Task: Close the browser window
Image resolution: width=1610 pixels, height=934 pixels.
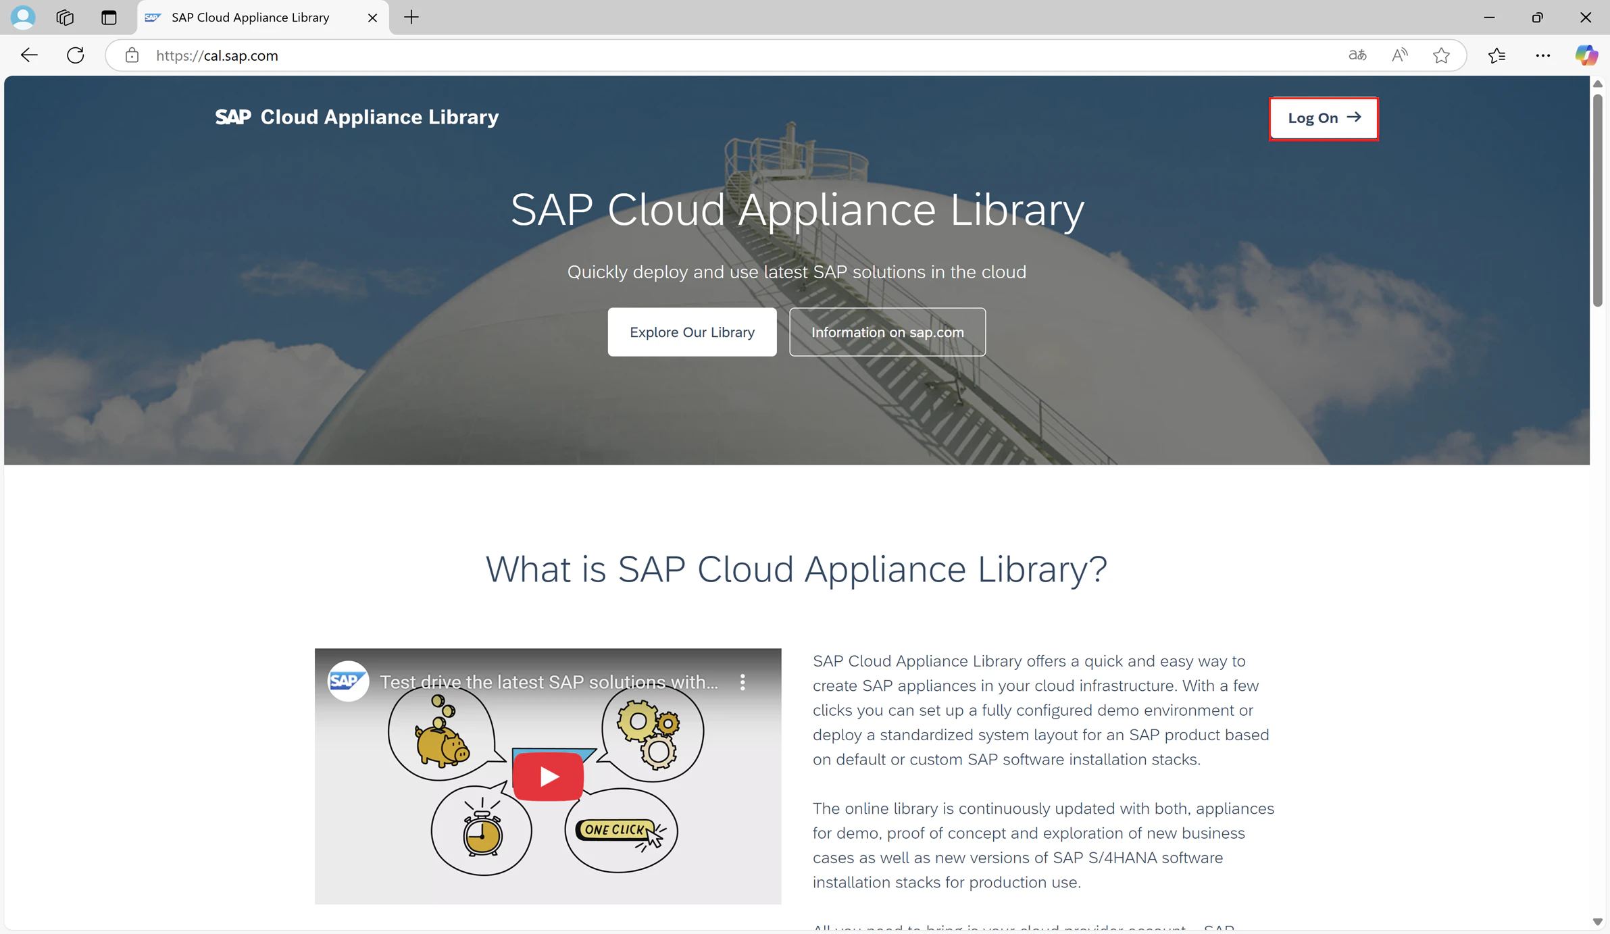Action: [1585, 17]
